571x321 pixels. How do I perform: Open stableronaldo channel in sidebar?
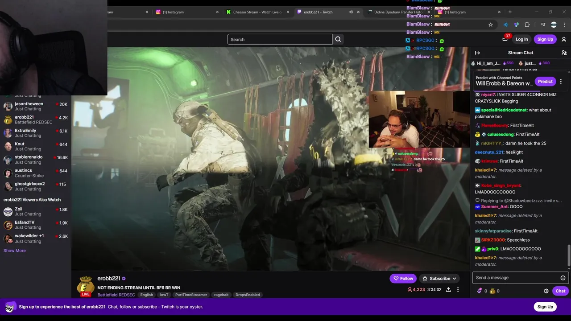tap(36, 160)
